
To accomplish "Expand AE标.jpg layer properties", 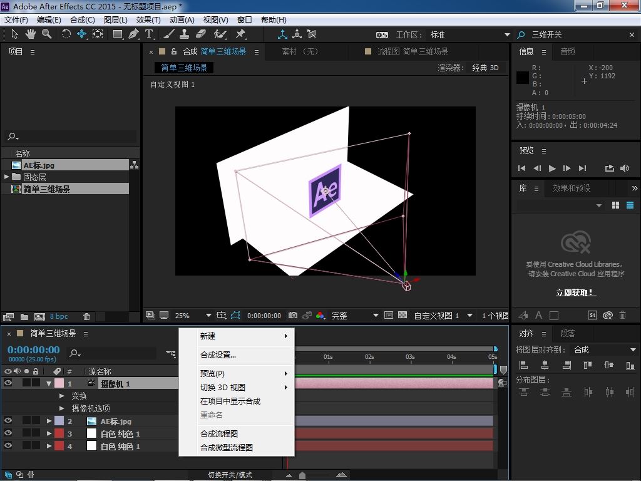I will (49, 421).
